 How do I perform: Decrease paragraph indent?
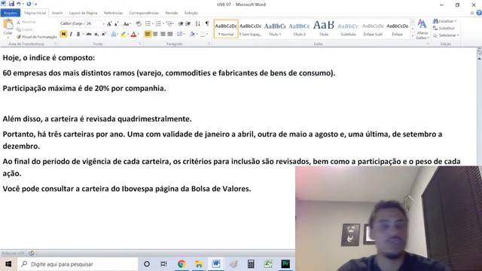(x=181, y=23)
